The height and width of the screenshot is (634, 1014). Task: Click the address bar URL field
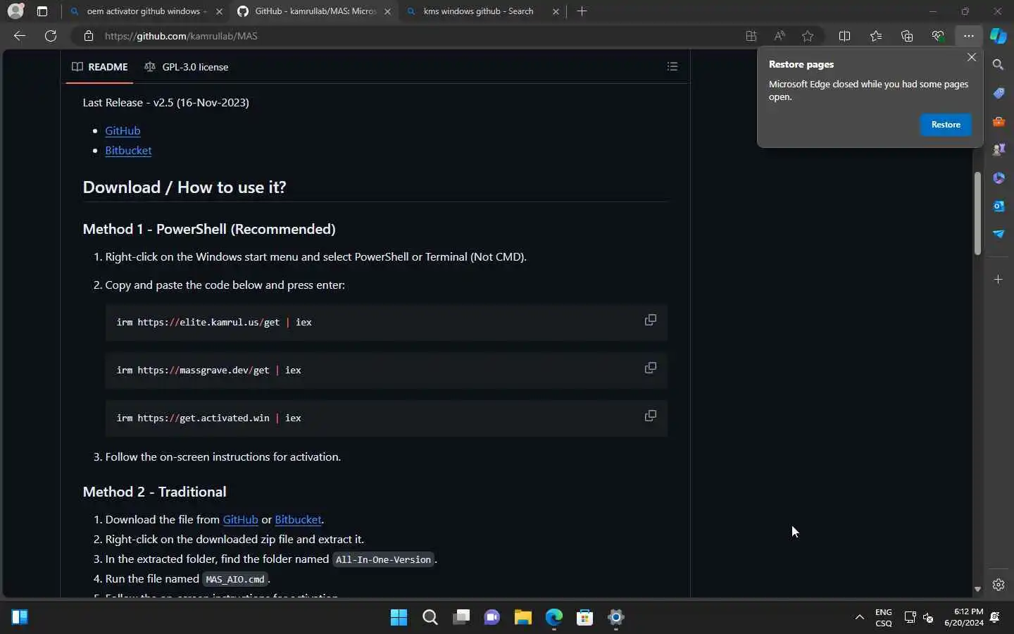[x=423, y=36]
